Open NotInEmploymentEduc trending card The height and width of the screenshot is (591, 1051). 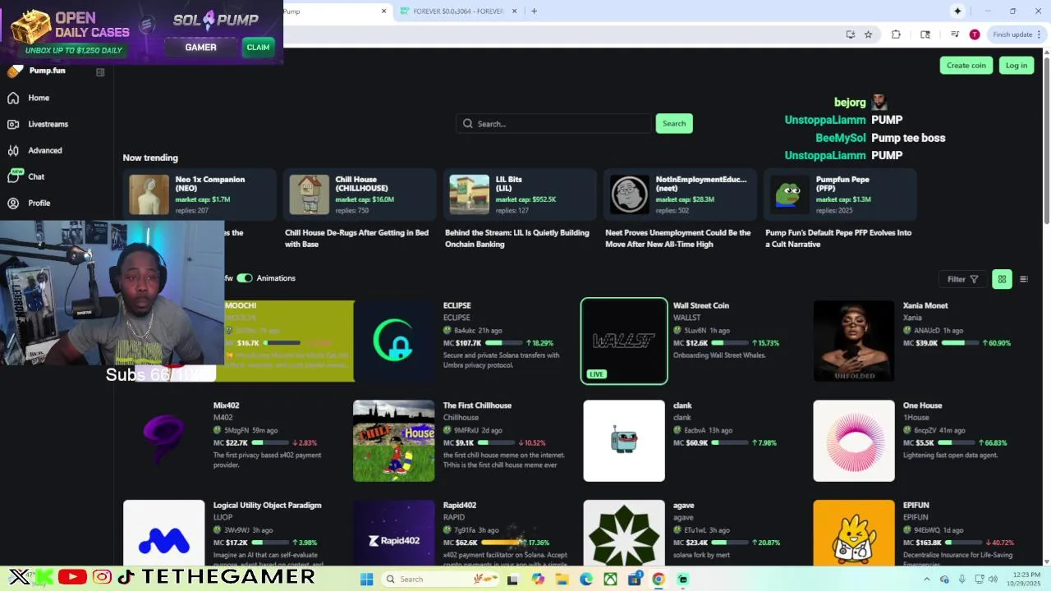(680, 195)
